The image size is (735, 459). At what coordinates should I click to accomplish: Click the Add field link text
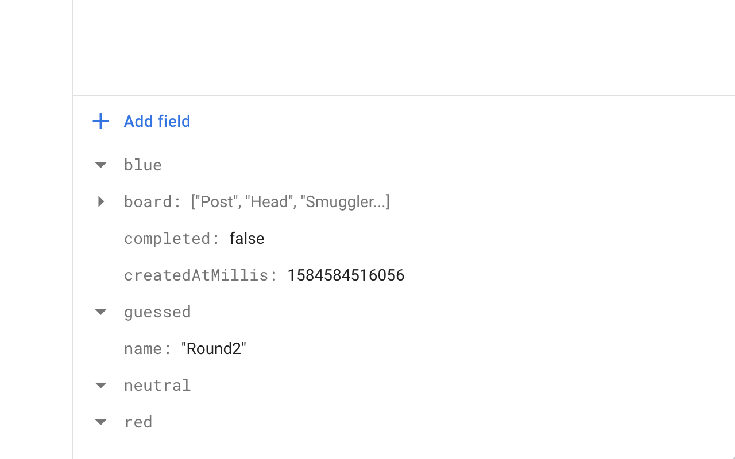click(157, 121)
